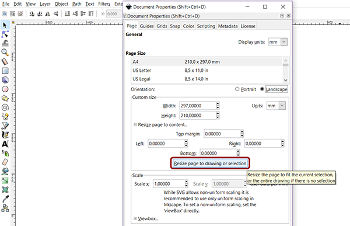This screenshot has height=226, width=350.
Task: Select the Spiral tool
Action: tap(5, 107)
